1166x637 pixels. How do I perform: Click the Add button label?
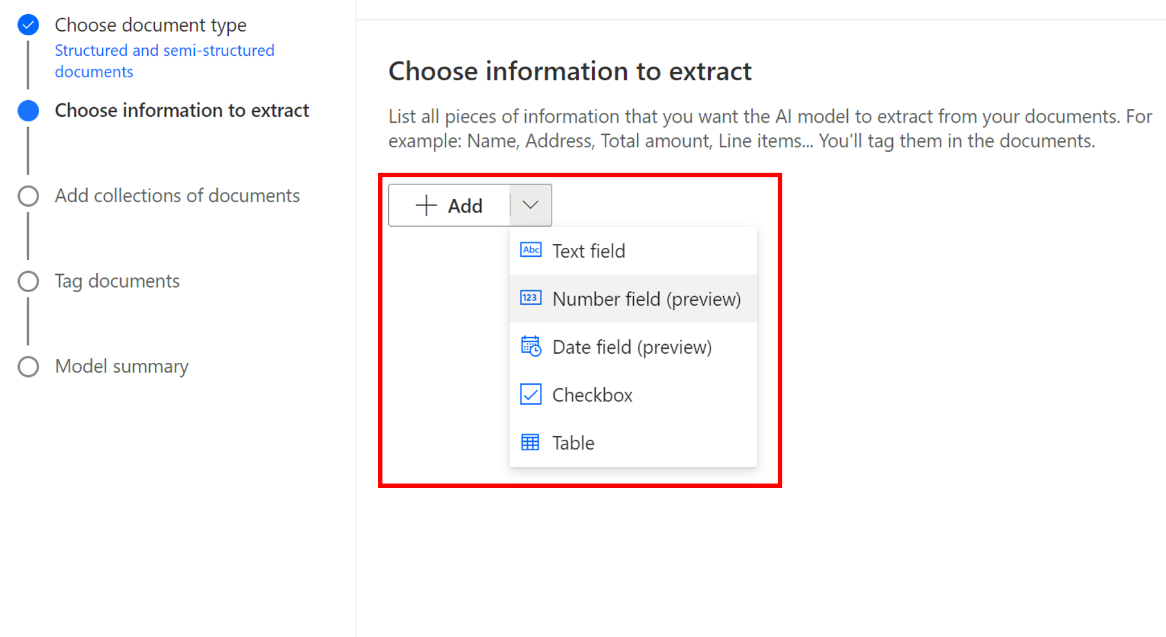click(x=465, y=206)
